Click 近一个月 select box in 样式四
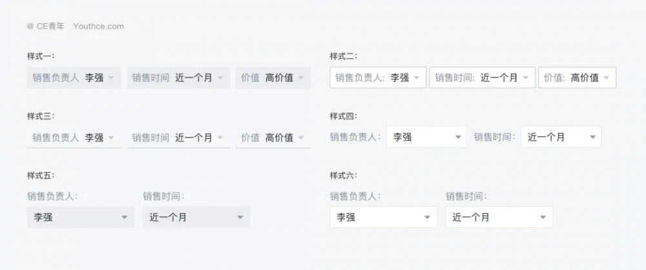646x270 pixels. (x=561, y=137)
